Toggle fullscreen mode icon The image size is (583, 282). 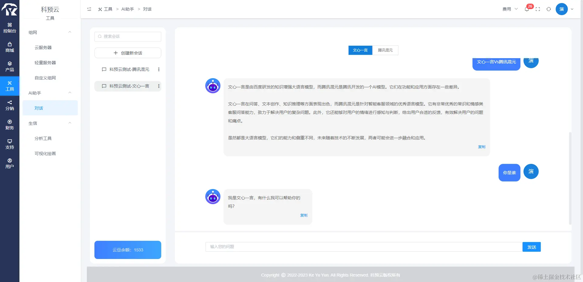[x=538, y=9]
